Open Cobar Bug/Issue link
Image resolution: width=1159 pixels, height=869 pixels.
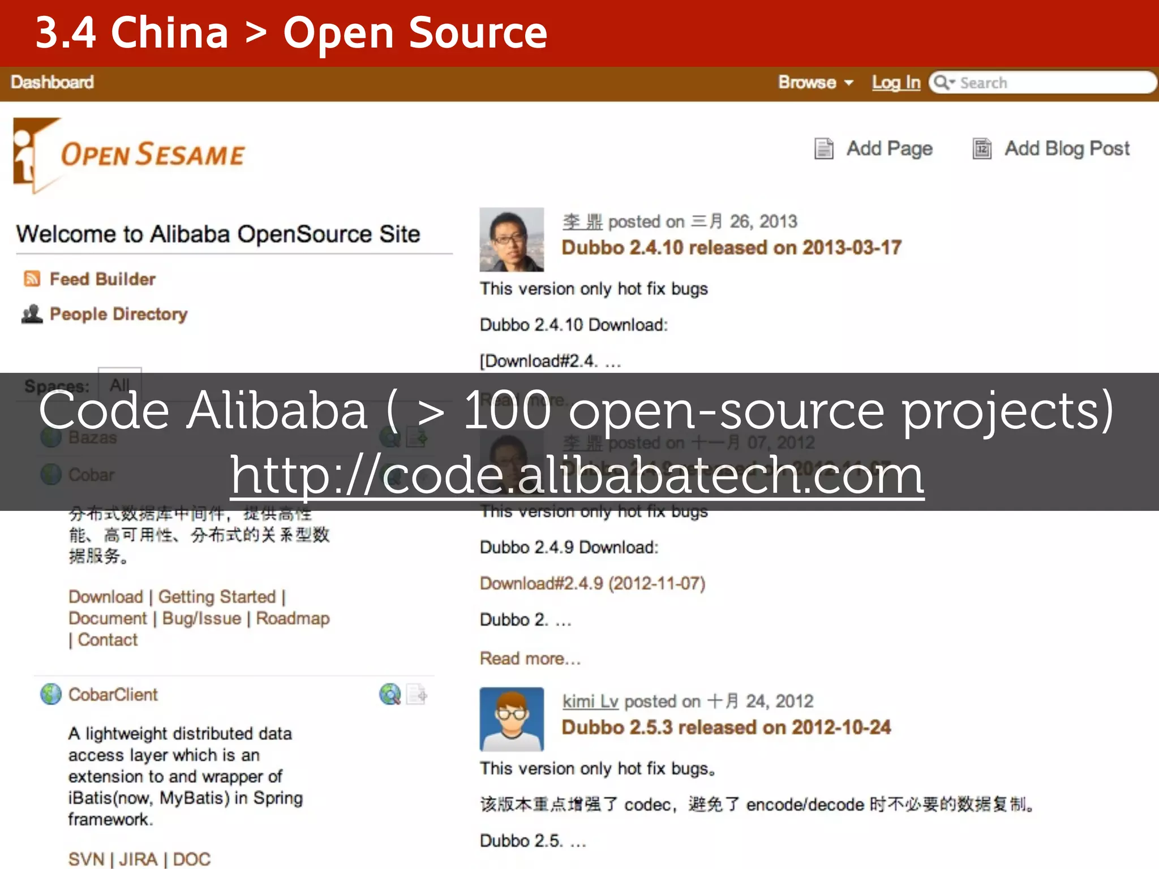tap(201, 618)
